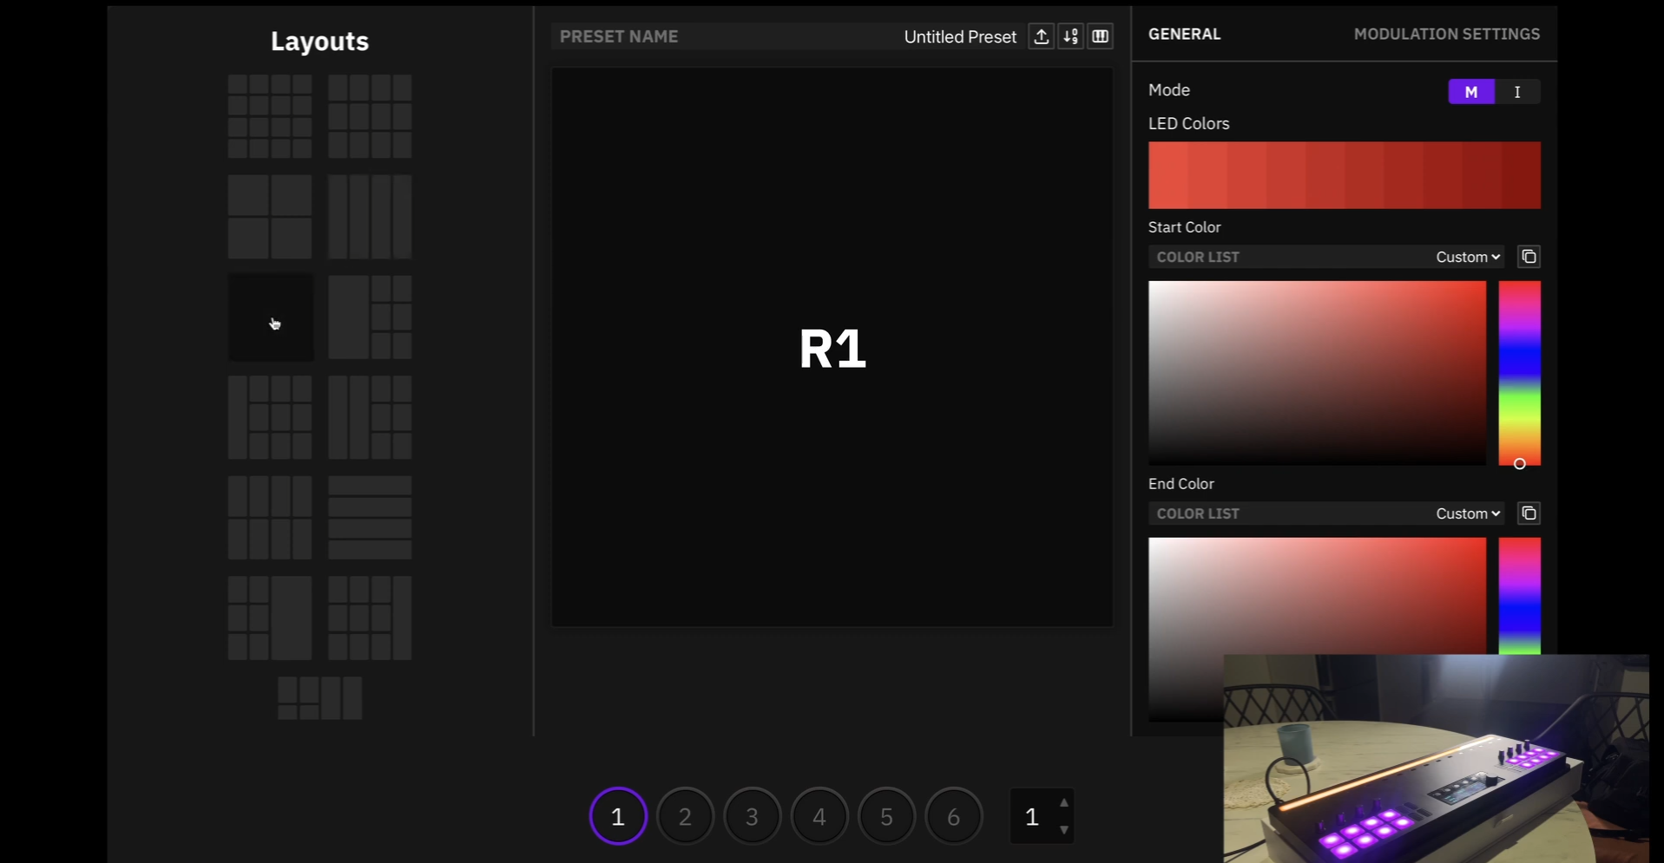The height and width of the screenshot is (863, 1664).
Task: Select page 6 circle button
Action: 953,816
